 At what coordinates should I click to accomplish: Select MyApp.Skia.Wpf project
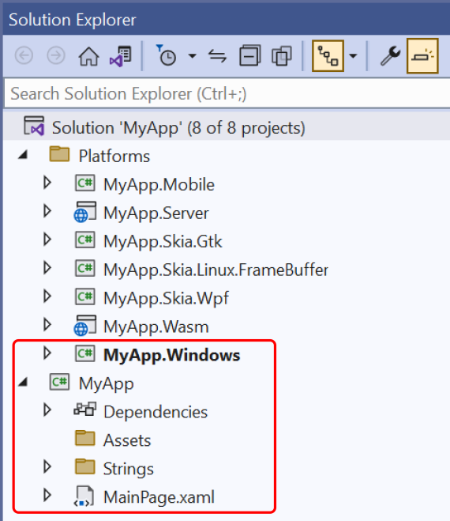click(x=166, y=298)
